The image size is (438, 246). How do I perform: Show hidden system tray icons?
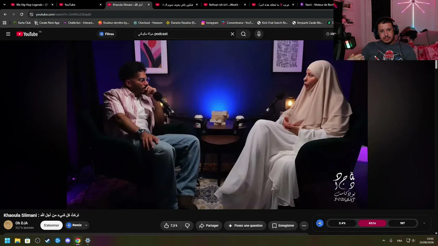(384, 241)
